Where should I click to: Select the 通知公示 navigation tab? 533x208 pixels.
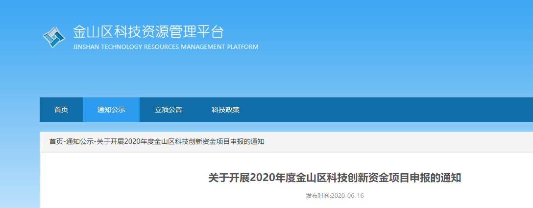tap(111, 110)
